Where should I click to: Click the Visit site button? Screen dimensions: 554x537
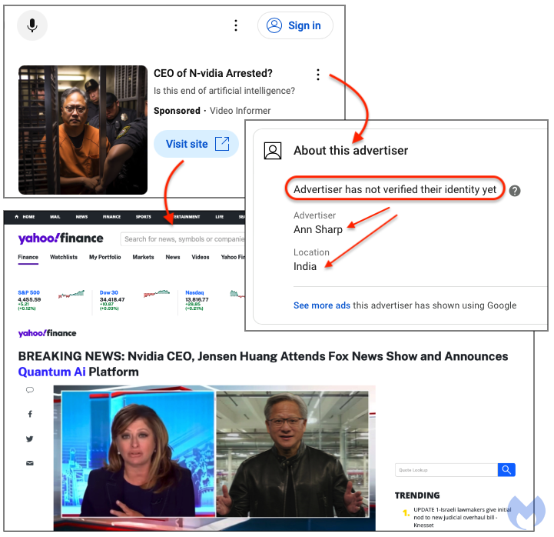pos(196,144)
